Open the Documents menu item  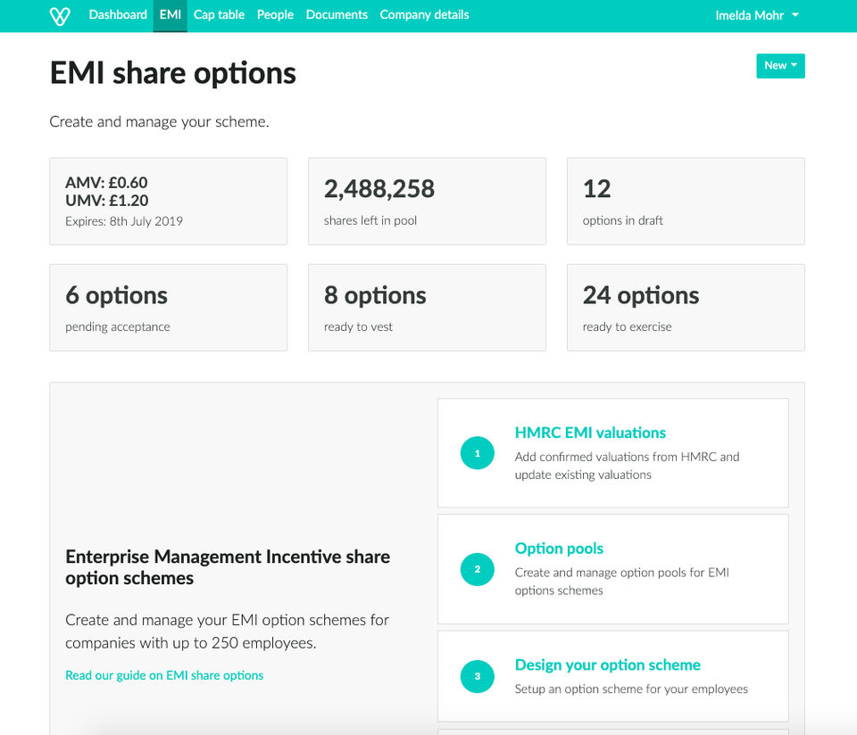point(337,15)
